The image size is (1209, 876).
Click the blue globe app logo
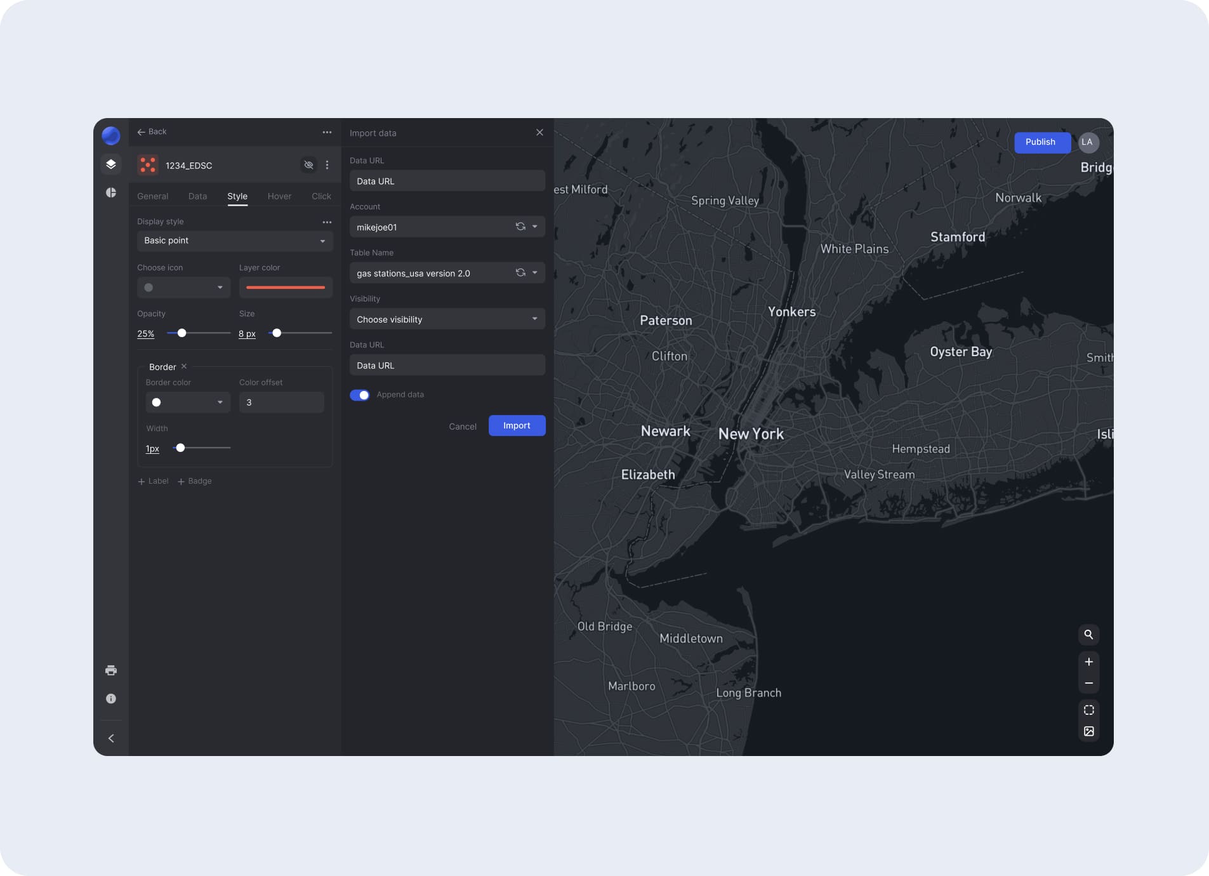tap(111, 135)
